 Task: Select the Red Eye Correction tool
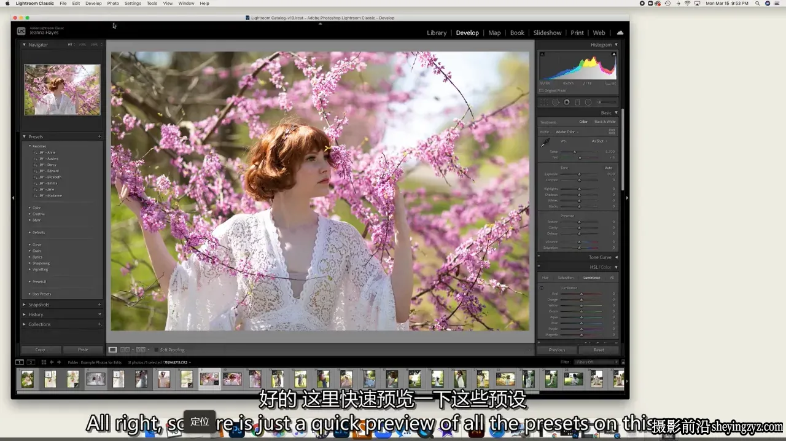click(x=567, y=103)
